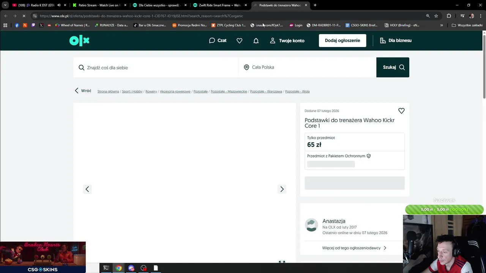Open Facebook bookmark icon
Screen dimensions: 486x273
pos(17,25)
